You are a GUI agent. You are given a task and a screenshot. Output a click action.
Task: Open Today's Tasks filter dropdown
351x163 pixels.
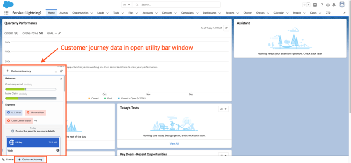coord(223,109)
